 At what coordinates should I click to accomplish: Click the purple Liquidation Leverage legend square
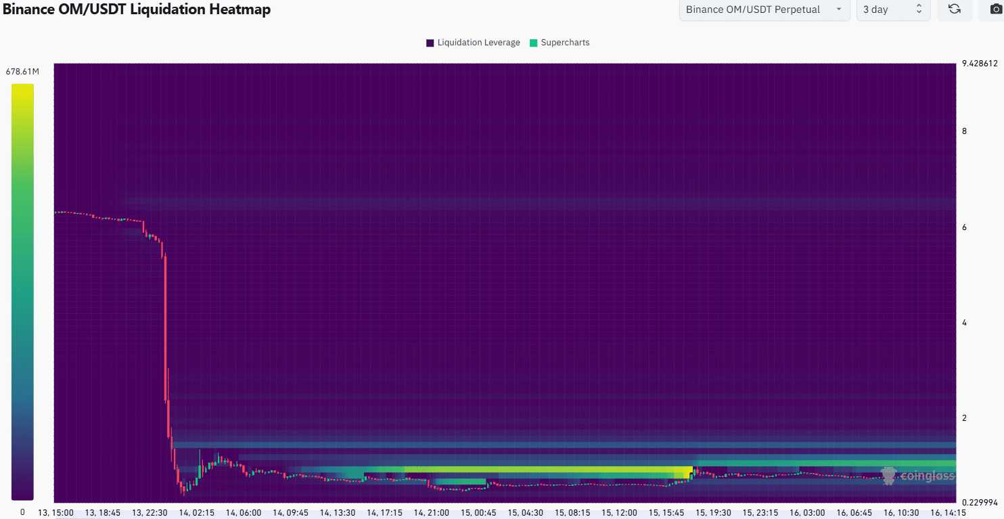[x=430, y=43]
